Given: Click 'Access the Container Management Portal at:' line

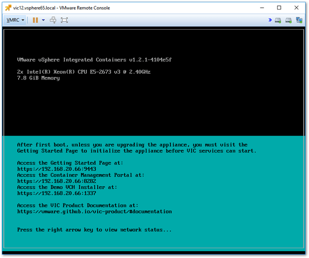Looking at the screenshot, I should 81,175.
